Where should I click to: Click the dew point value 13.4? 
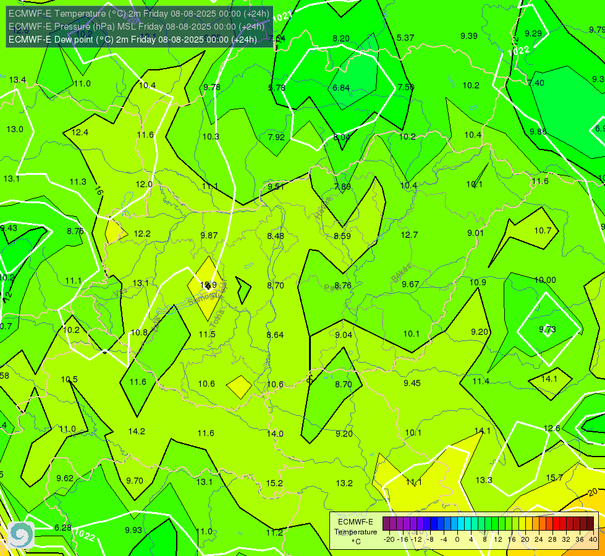point(17,80)
